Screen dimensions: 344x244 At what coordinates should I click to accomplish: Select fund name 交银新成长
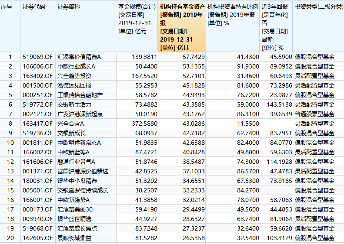point(71,133)
